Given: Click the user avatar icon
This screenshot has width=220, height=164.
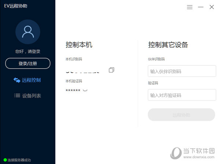Looking at the screenshot, I should click(28, 32).
